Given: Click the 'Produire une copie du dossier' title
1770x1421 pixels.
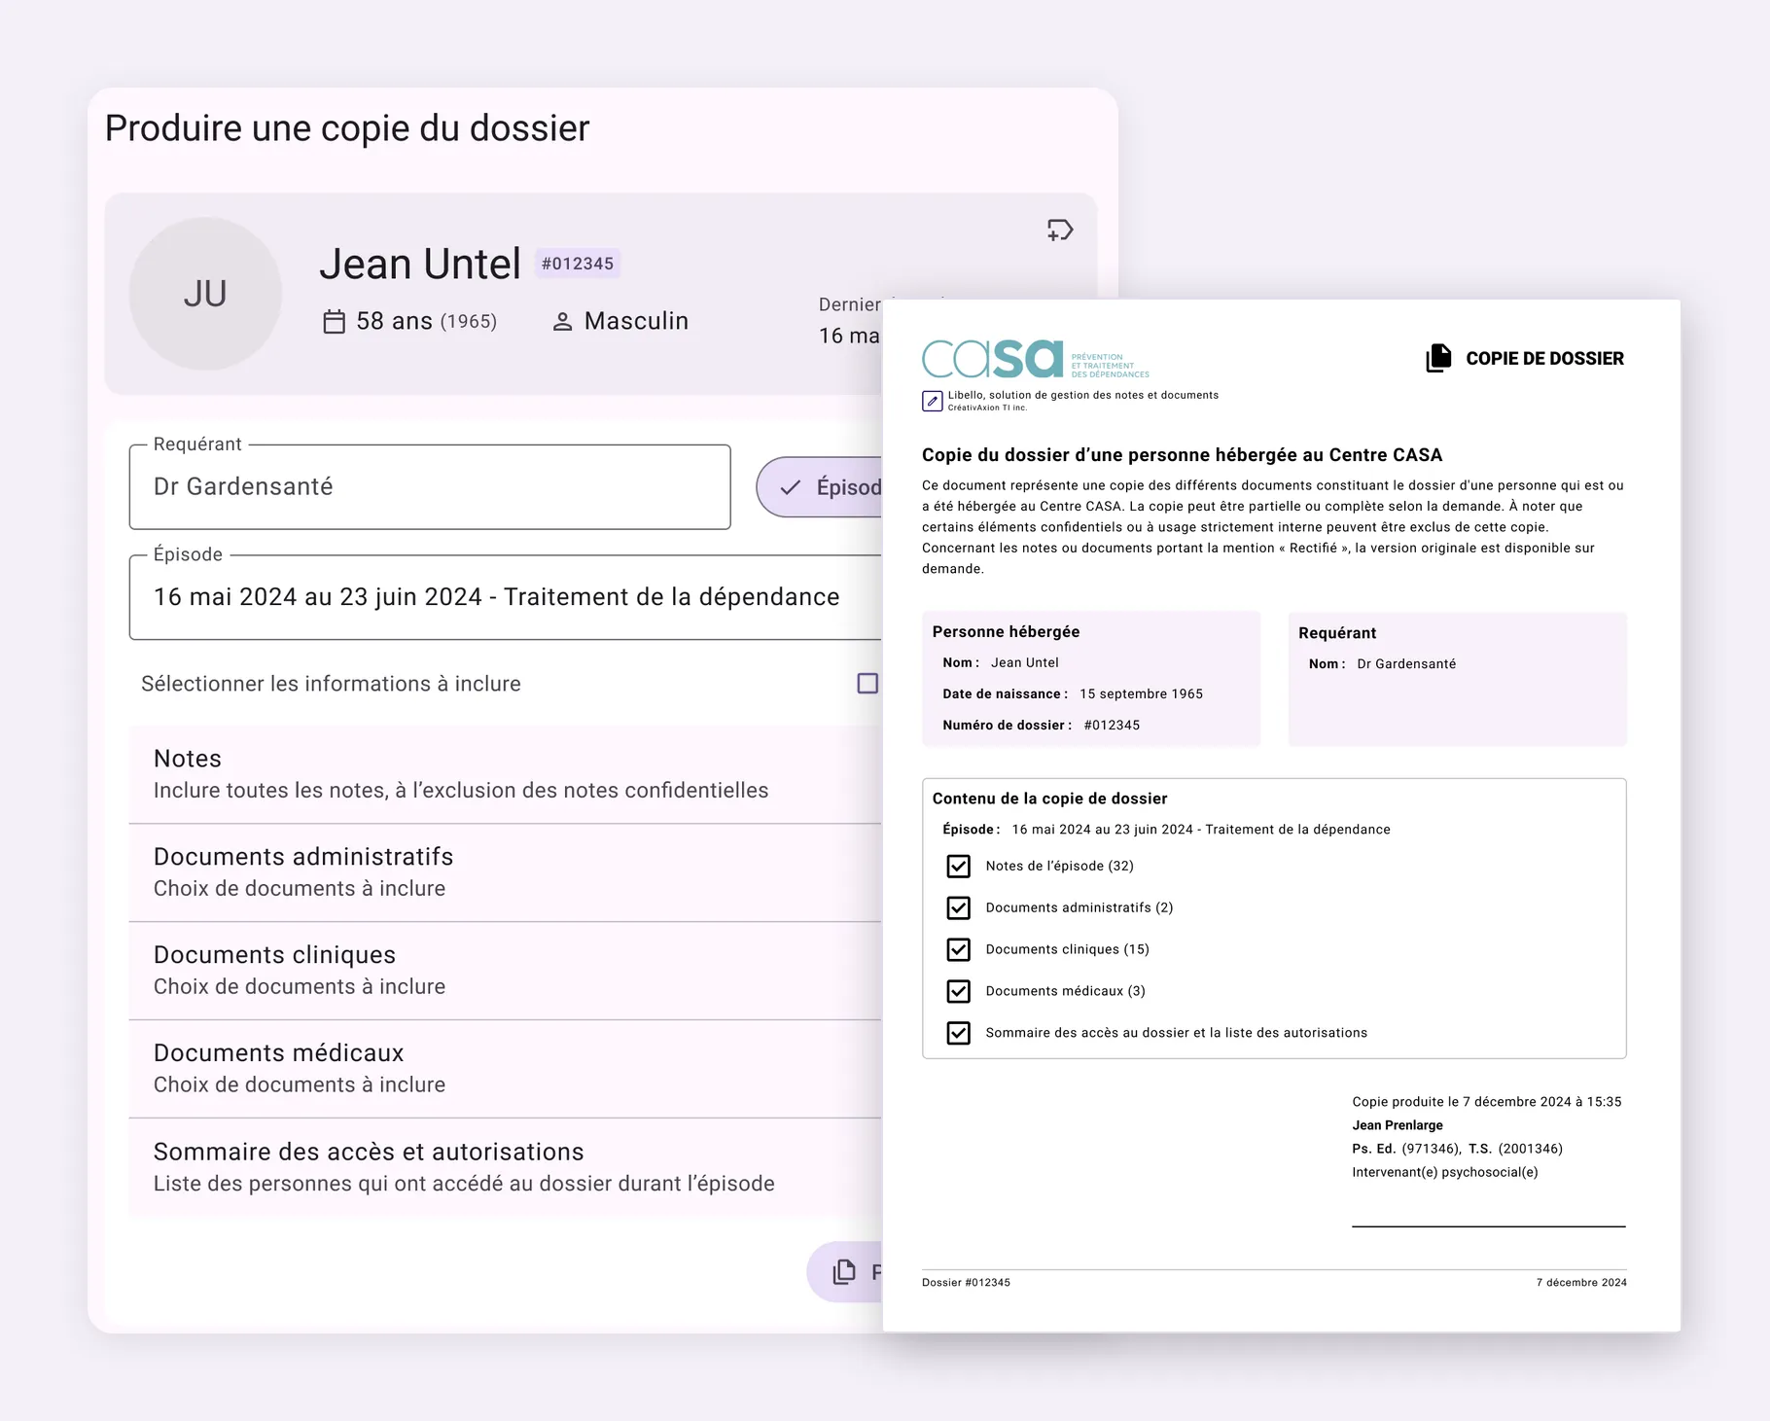Looking at the screenshot, I should [347, 128].
